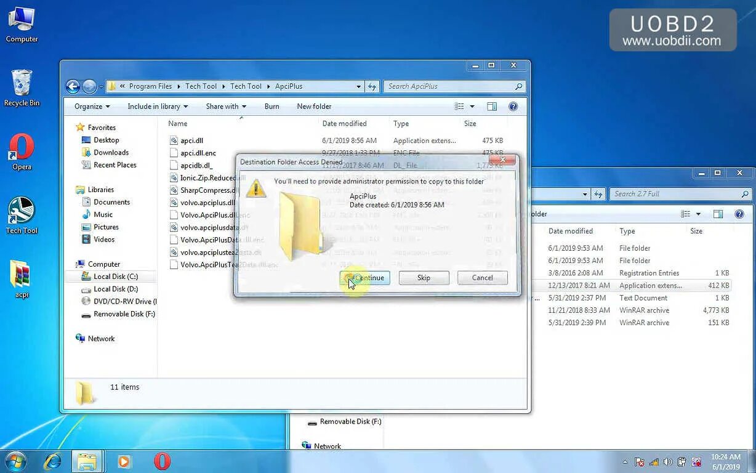
Task: Open Documents library in navigation pane
Action: [111, 202]
